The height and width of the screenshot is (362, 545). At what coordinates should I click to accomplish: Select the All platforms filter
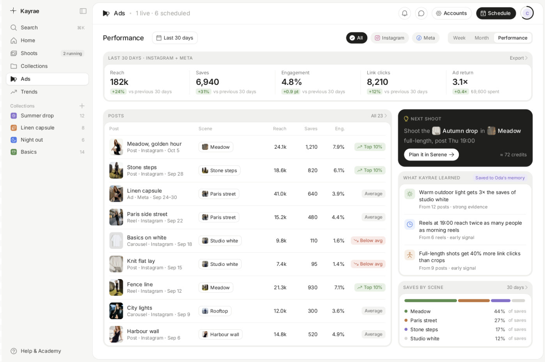coord(356,38)
